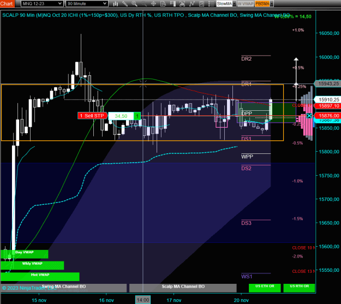This screenshot has width=341, height=304.
Task: Click the DS3 pivot label
Action: (247, 223)
